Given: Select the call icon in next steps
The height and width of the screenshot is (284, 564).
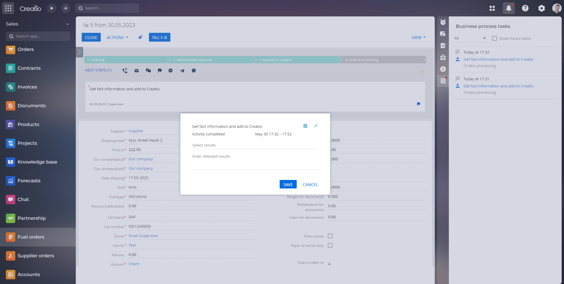Looking at the screenshot, I should pyautogui.click(x=125, y=70).
